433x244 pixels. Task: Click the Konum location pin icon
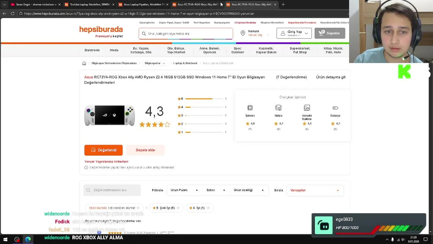243,33
